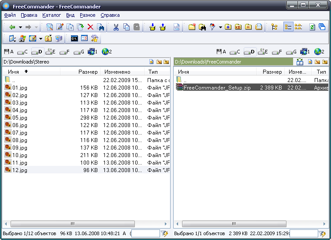Screen dimensions: 331x240
Task: Click the folder with equals sign icon
Action: 249,27
